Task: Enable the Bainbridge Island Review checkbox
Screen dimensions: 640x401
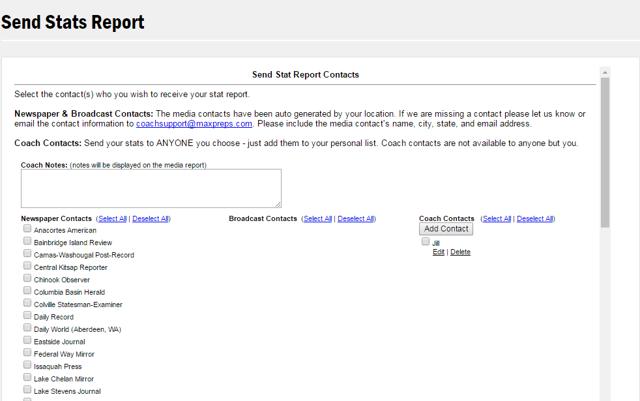Action: (27, 241)
